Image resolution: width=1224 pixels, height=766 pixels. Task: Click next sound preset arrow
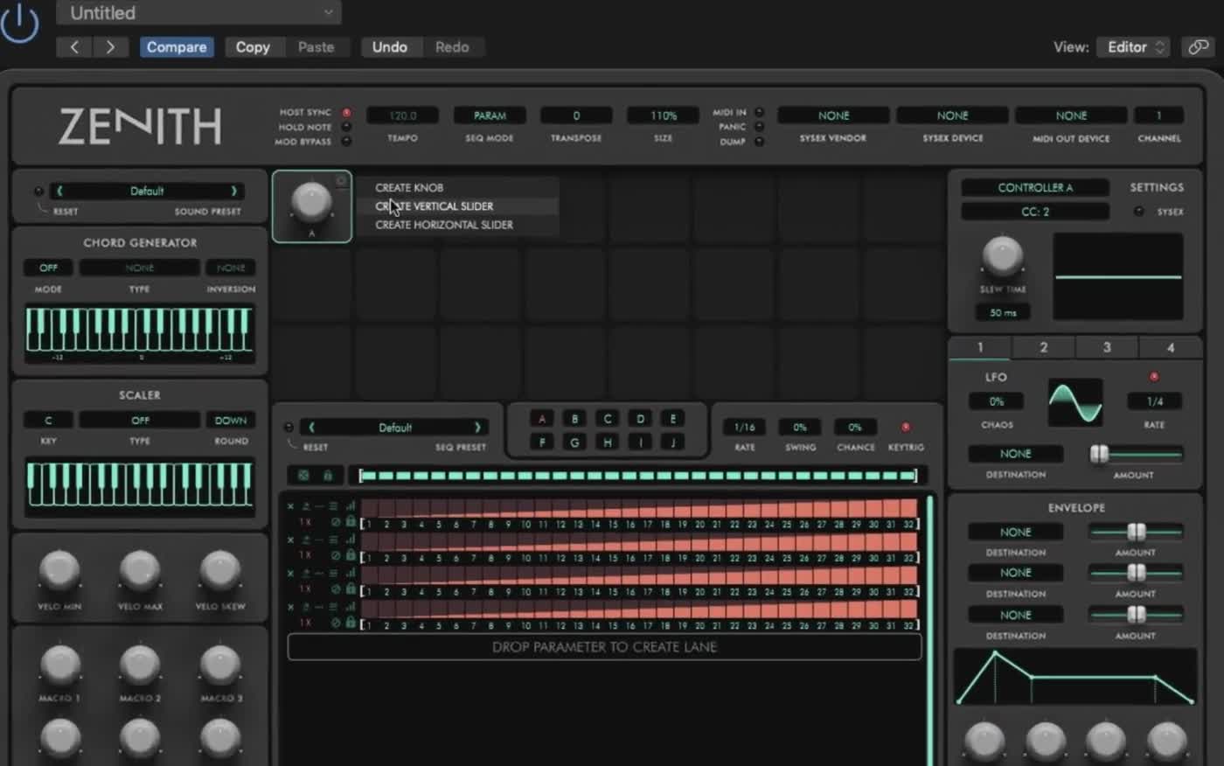coord(233,191)
